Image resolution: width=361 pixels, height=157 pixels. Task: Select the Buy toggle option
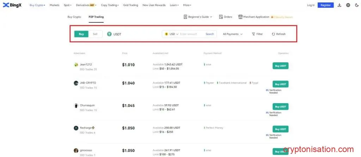81,34
